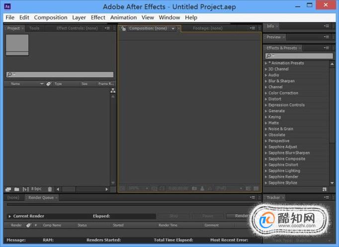This screenshot has height=247, width=339.
Task: Click the Effects & Presets search field
Action: [299, 56]
